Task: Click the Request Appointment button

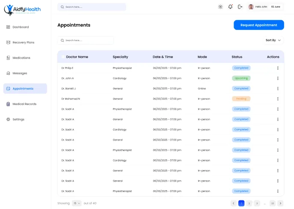Action: click(x=259, y=25)
